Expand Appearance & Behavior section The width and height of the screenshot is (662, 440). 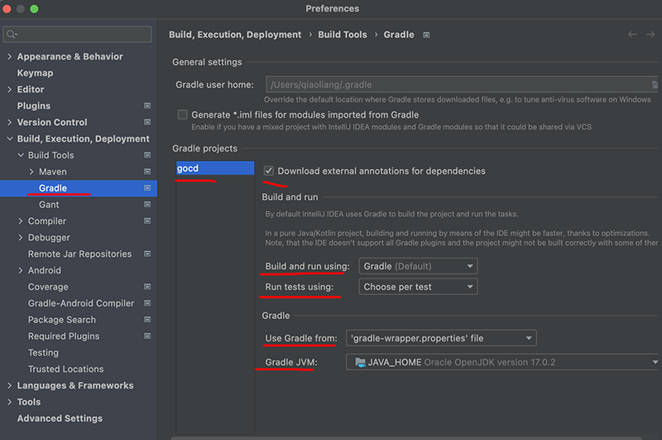click(9, 56)
